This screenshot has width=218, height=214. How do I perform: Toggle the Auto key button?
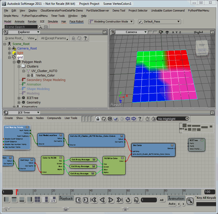[x=172, y=204]
